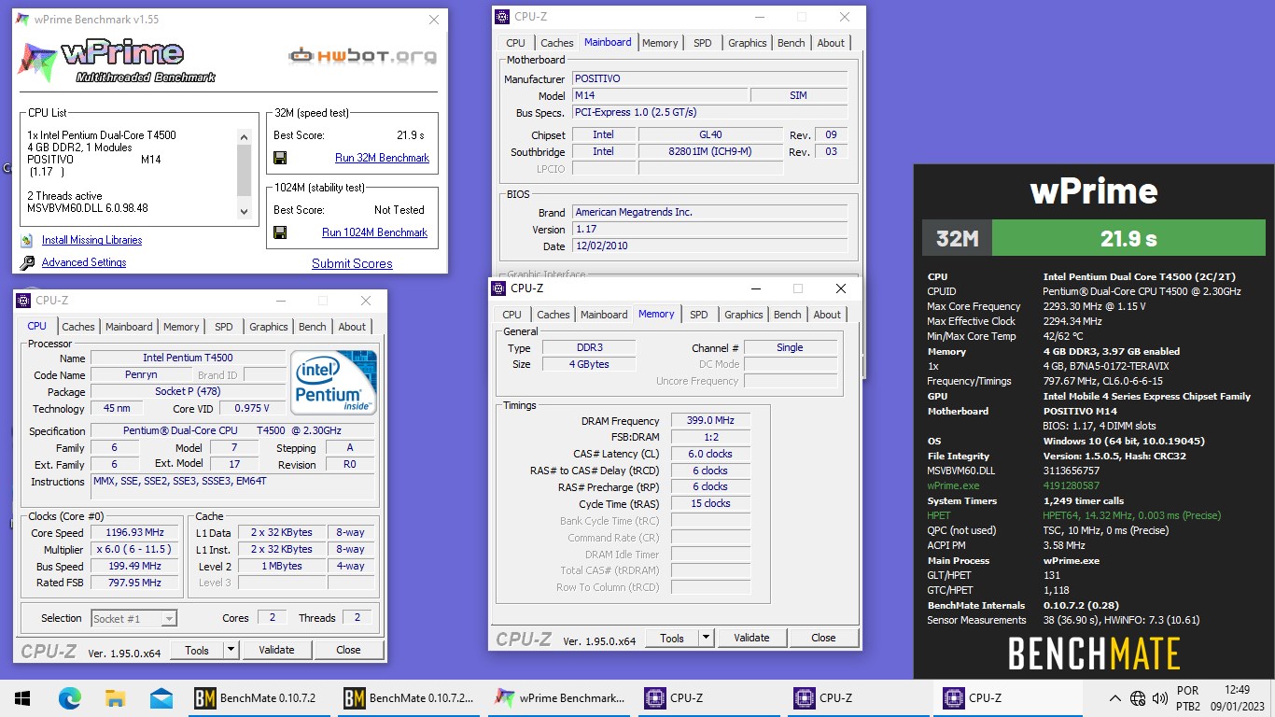The height and width of the screenshot is (717, 1275).
Task: Click the Tools button in the CPU window
Action: point(197,650)
